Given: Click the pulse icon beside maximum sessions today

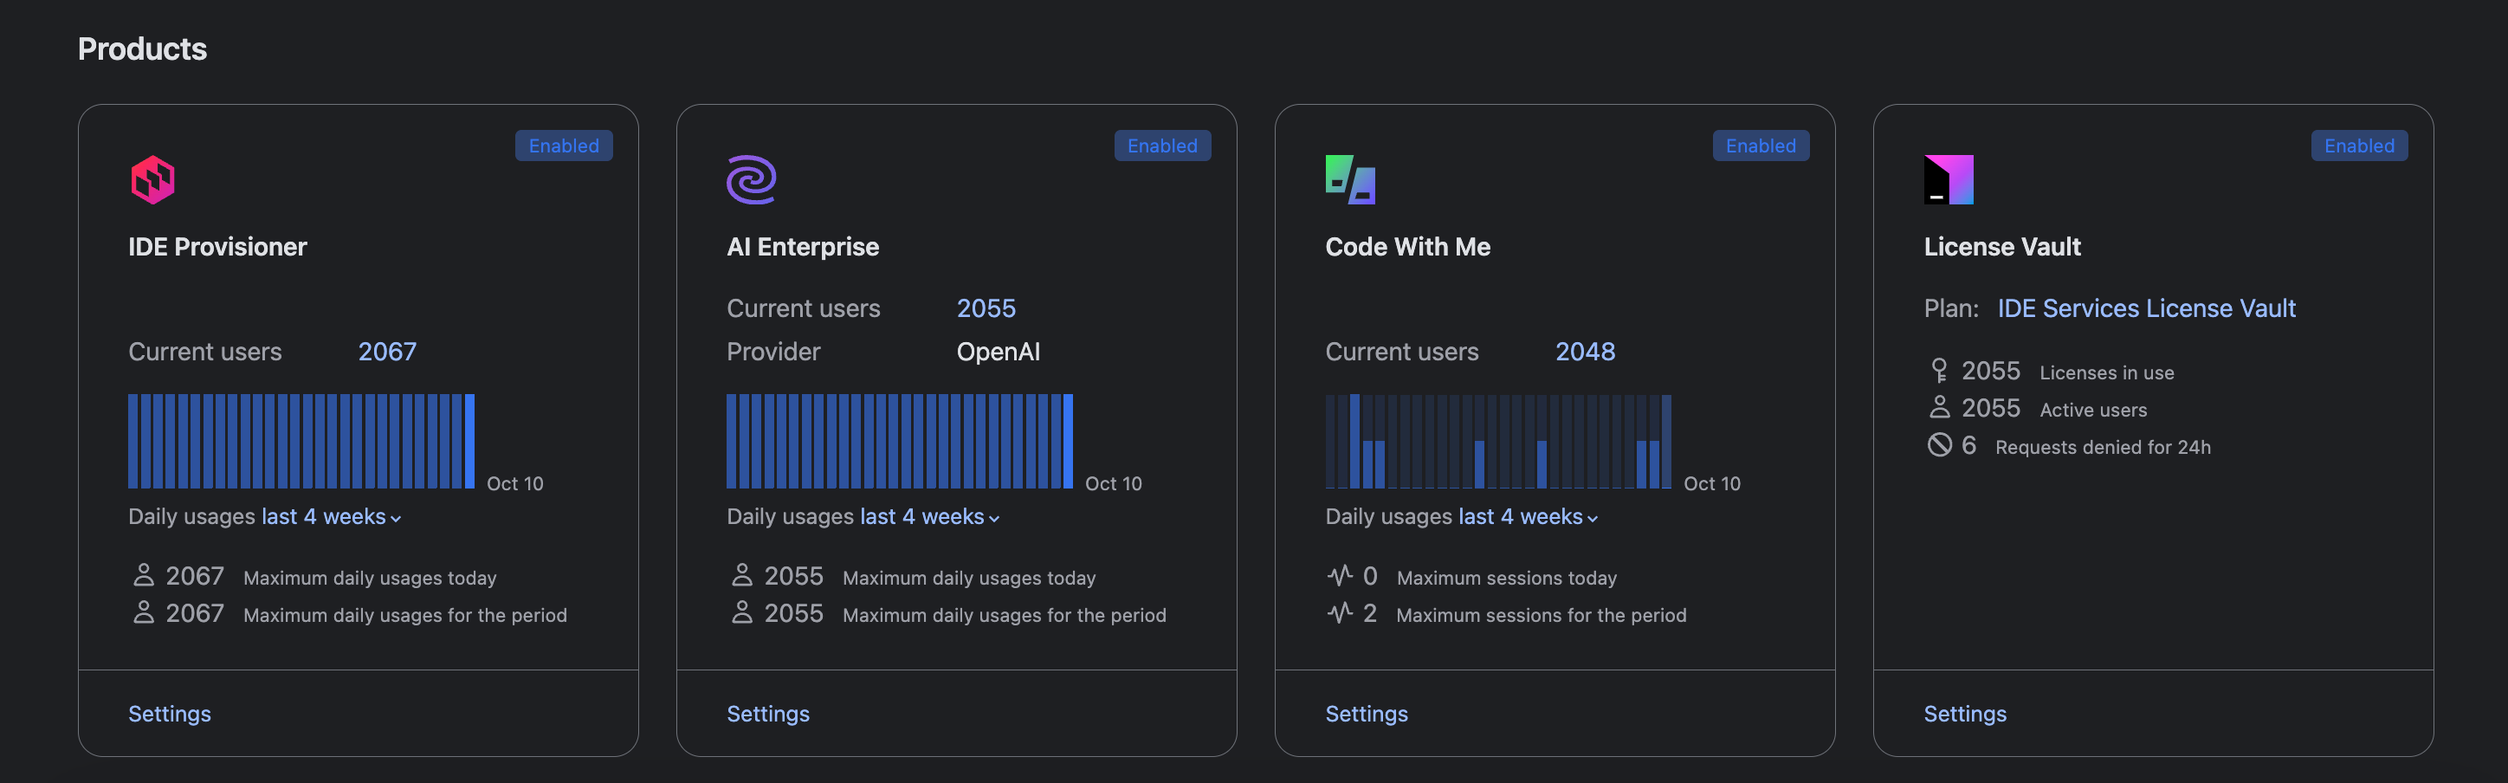Looking at the screenshot, I should 1341,576.
